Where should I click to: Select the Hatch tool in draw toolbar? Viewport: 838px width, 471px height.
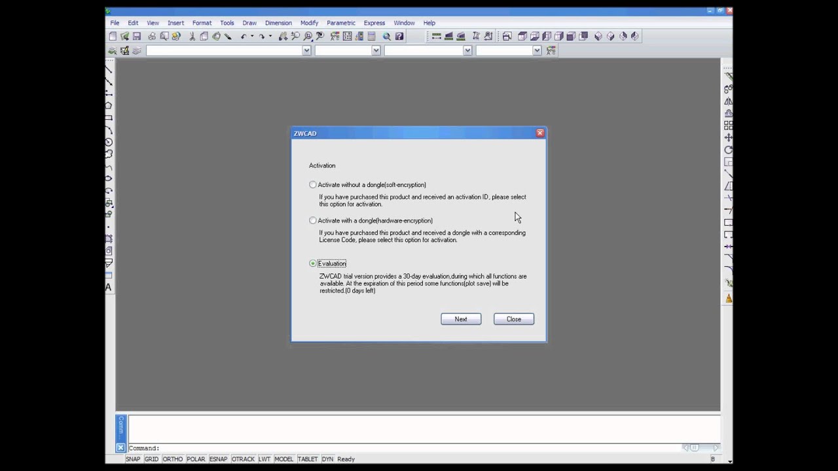pyautogui.click(x=109, y=238)
